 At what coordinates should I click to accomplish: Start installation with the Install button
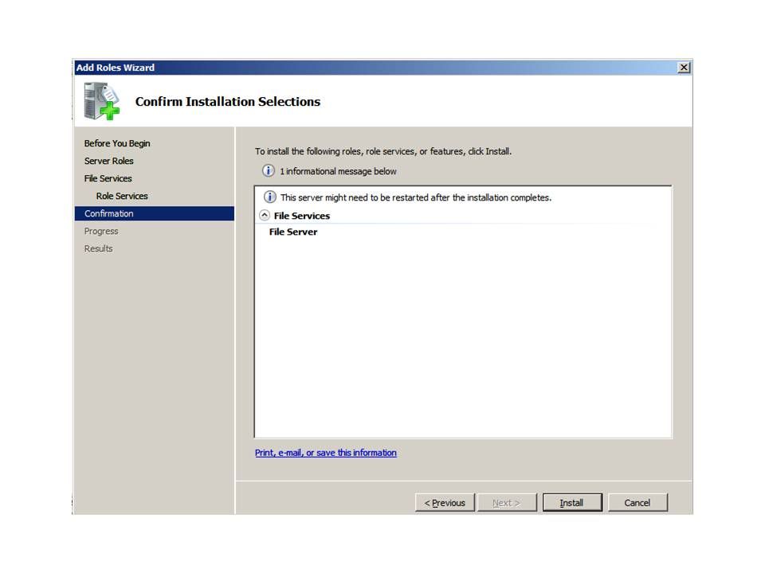point(571,503)
